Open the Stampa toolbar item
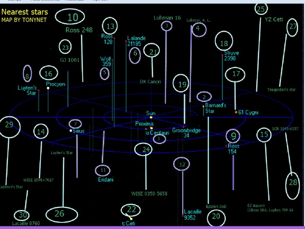305x229 pixels. coord(14,1)
